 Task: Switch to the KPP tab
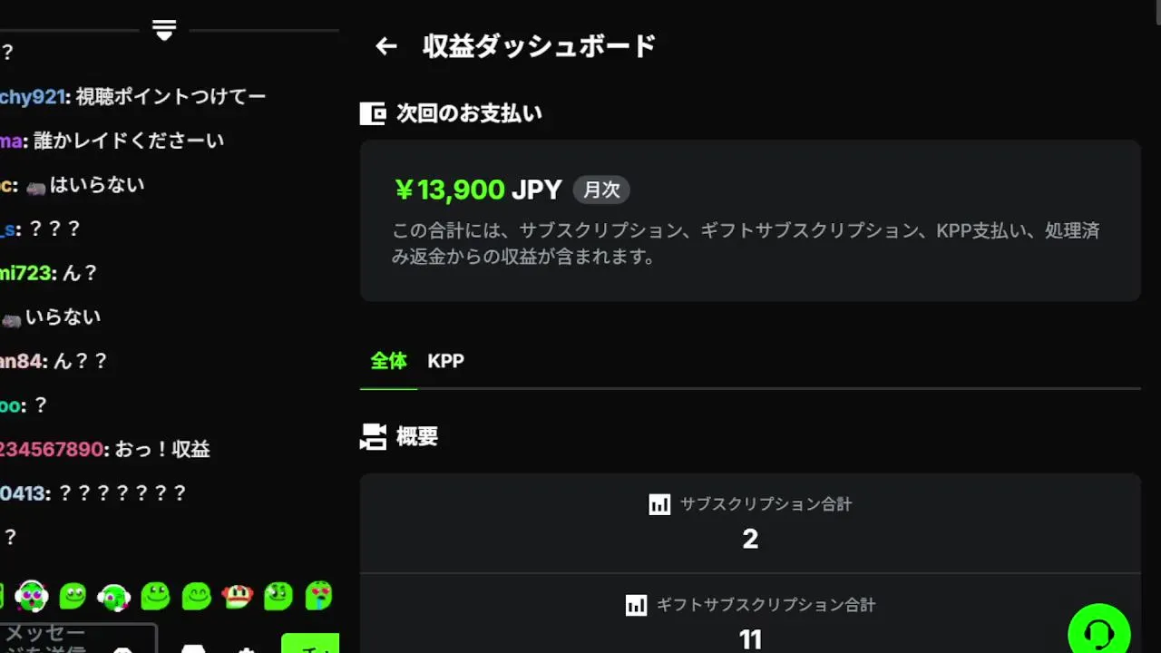coord(445,361)
